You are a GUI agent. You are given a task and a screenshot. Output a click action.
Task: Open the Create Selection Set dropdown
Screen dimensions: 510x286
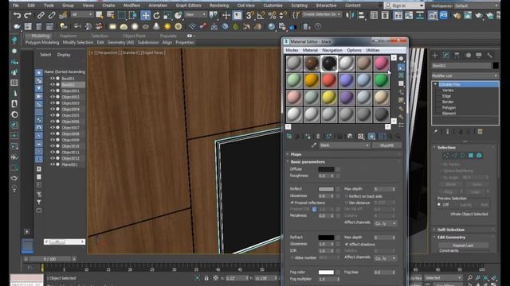coord(321,14)
